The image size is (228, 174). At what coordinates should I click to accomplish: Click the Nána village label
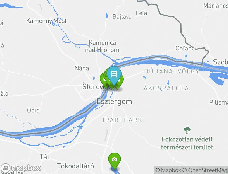pyautogui.click(x=82, y=68)
